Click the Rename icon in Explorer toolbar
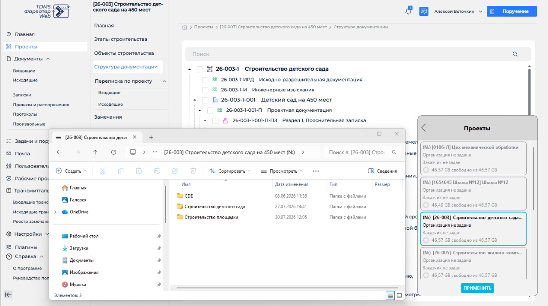This screenshot has width=548, height=306. click(157, 171)
